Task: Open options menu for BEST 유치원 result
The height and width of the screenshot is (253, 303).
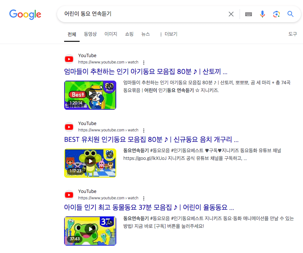Action: 144,130
